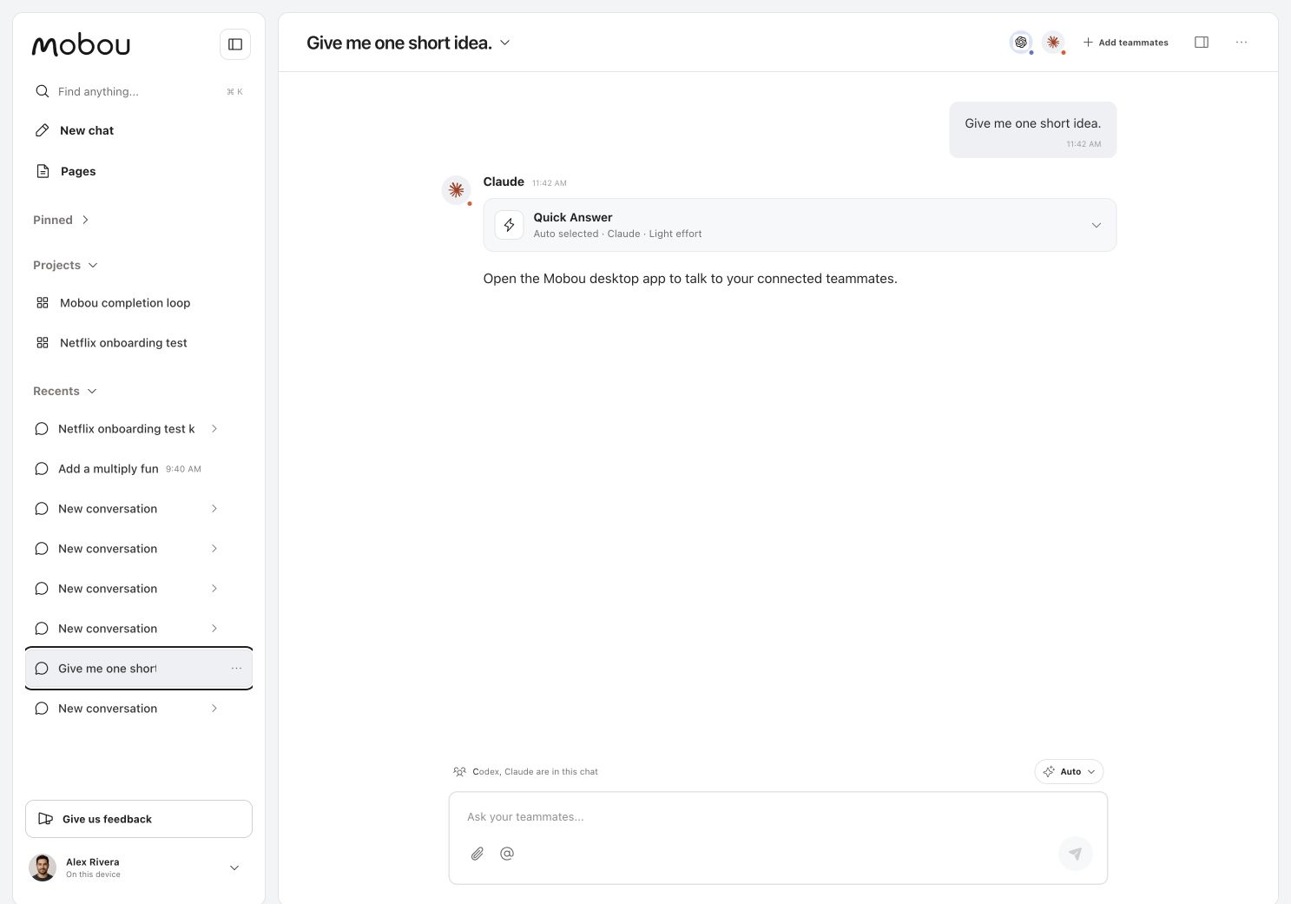Viewport: 1291px width, 904px height.
Task: Click the Pages document icon
Action: click(43, 171)
